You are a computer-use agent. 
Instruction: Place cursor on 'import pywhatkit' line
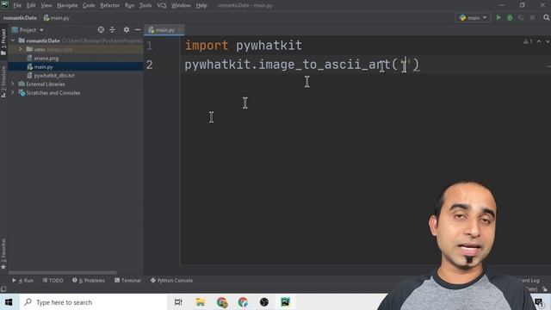(x=243, y=46)
